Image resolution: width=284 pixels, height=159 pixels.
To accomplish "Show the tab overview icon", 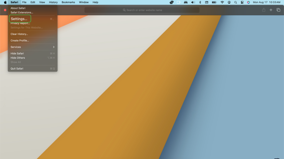I will (278, 10).
